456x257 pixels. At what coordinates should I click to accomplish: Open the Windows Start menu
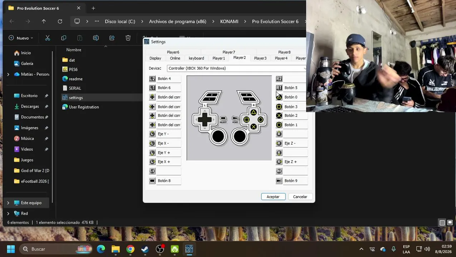point(11,249)
